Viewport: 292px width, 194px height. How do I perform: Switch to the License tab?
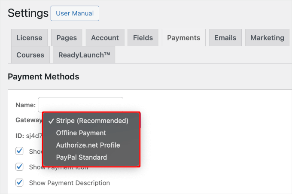(30, 38)
